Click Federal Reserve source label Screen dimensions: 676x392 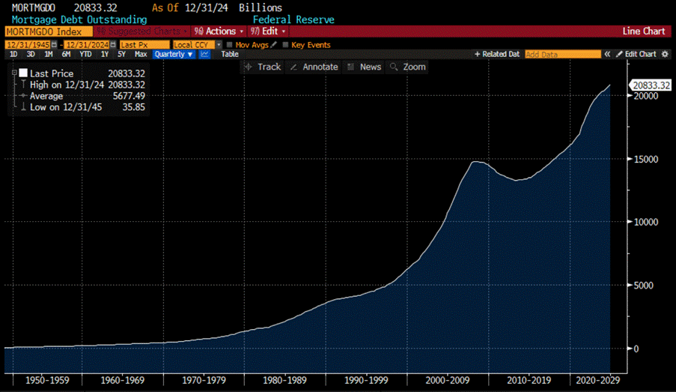(293, 19)
